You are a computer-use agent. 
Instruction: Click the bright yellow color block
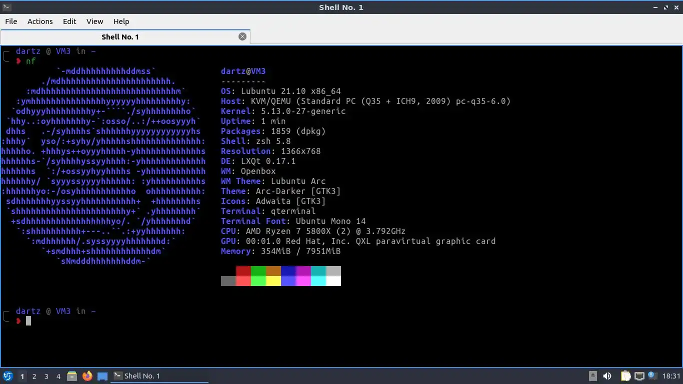click(x=273, y=281)
